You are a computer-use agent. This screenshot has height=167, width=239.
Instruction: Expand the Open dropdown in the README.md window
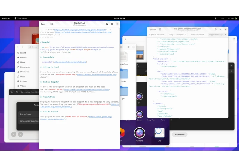pos(44,24)
